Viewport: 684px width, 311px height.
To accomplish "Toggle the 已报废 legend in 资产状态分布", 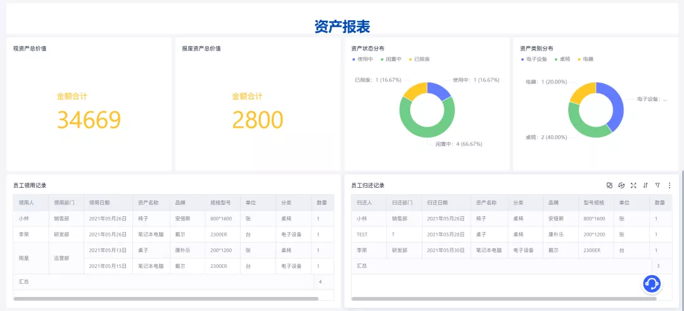I will 419,59.
